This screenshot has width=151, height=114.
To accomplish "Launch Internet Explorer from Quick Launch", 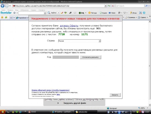I will 20,112.
